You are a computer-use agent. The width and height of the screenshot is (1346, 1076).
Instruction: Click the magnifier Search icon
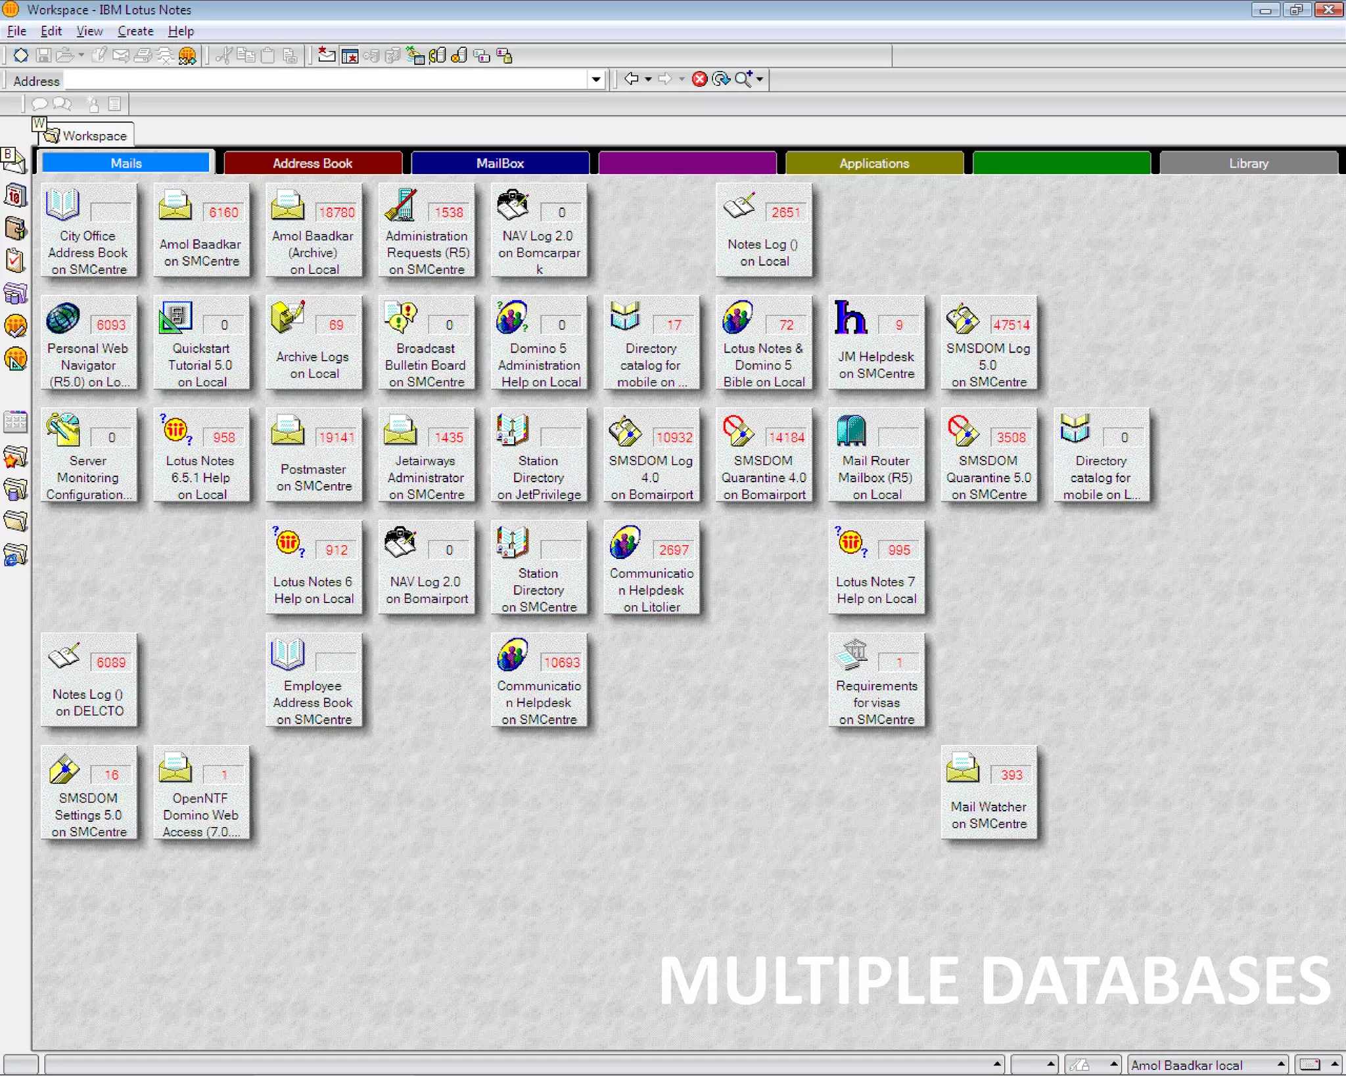(x=743, y=79)
